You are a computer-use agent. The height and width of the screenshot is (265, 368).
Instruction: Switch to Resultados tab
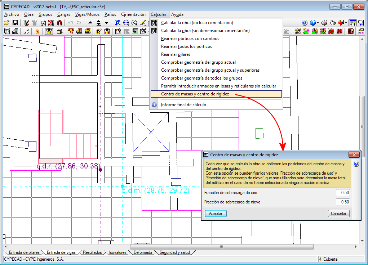(92, 252)
